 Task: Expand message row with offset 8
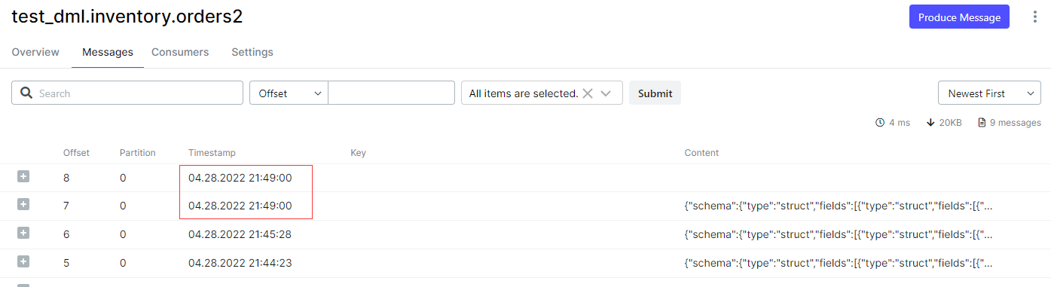[23, 176]
